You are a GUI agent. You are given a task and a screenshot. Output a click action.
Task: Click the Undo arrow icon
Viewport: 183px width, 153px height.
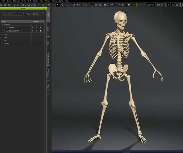point(49,5)
